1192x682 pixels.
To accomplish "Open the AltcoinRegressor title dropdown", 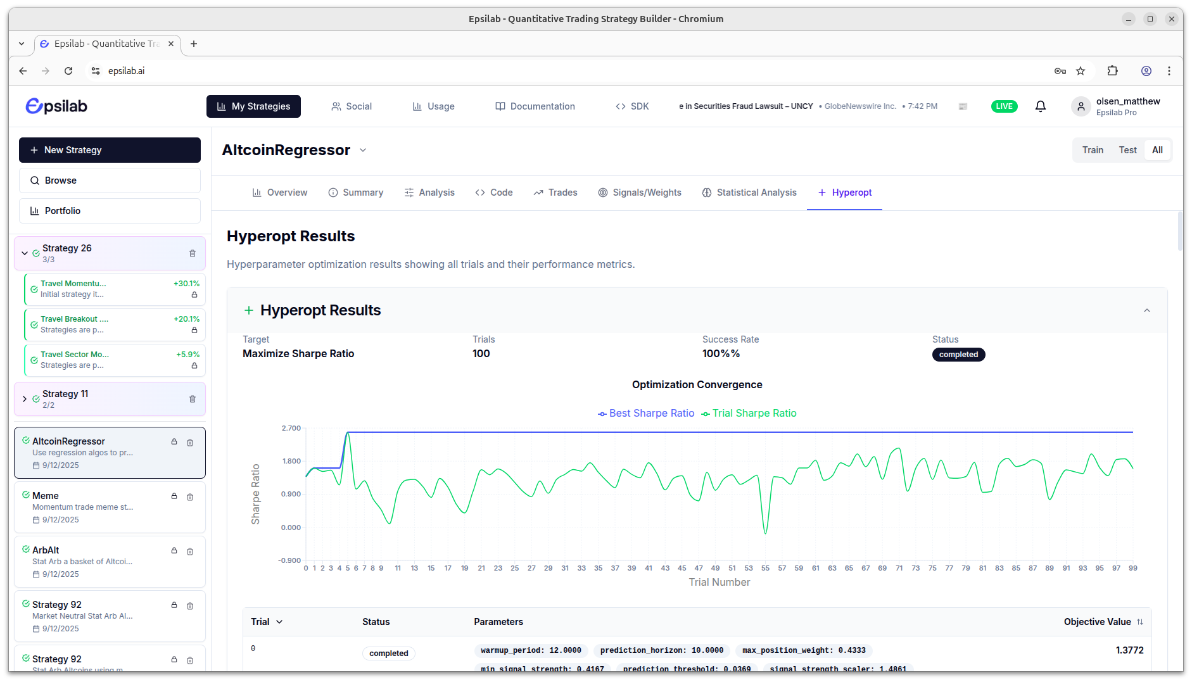I will [x=363, y=150].
